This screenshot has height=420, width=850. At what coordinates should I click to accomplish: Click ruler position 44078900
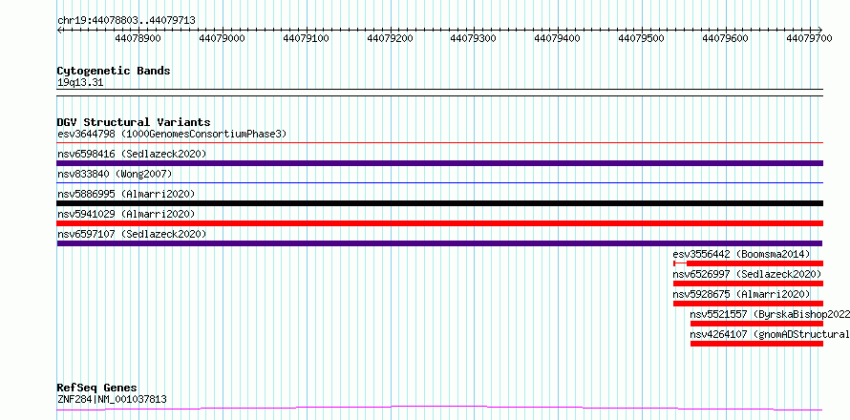point(138,38)
